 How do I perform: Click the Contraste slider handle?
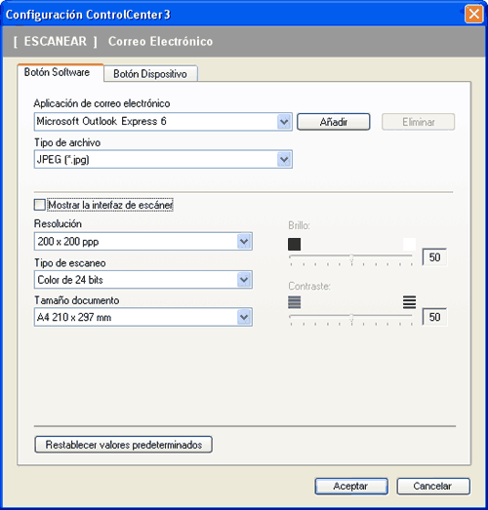[351, 319]
